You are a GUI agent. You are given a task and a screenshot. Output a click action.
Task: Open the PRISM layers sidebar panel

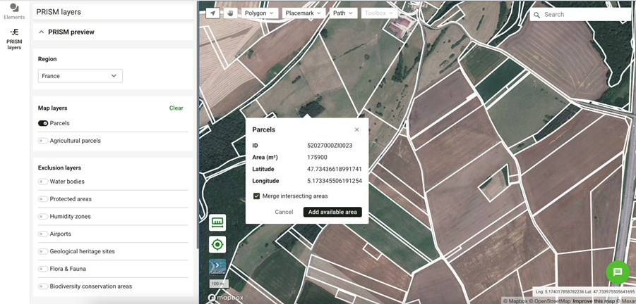click(x=14, y=39)
